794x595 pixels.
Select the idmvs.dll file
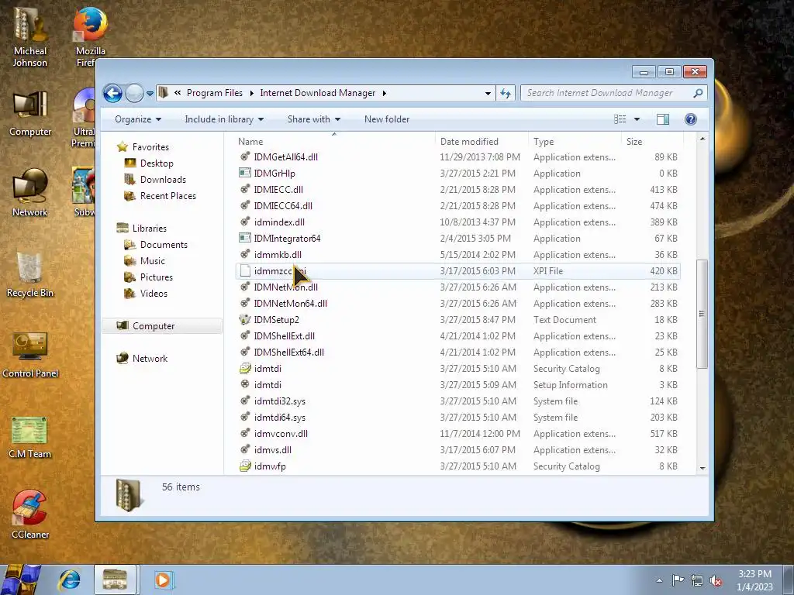click(272, 450)
